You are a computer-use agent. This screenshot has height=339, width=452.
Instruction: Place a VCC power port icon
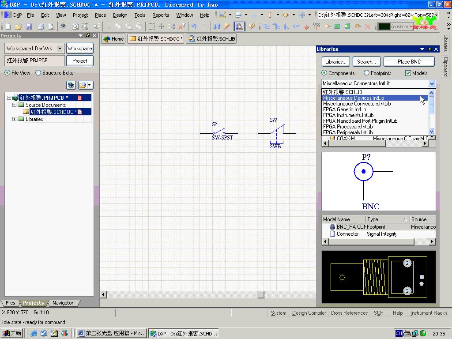317,26
